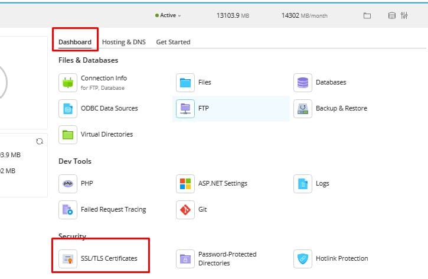This screenshot has height=279, width=428.
Task: Click the Virtual Directories icon
Action: [68, 134]
